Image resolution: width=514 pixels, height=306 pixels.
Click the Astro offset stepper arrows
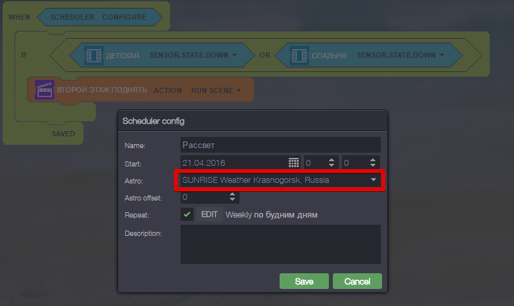click(x=232, y=197)
